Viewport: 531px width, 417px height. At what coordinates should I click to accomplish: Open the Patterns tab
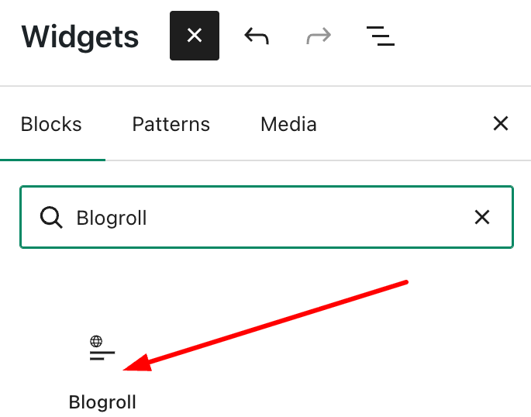click(171, 124)
